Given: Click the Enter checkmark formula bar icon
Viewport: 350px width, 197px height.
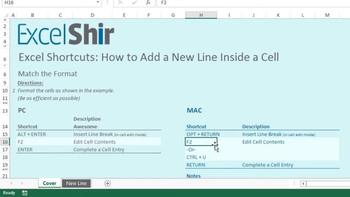Looking at the screenshot, I should coord(134,2).
